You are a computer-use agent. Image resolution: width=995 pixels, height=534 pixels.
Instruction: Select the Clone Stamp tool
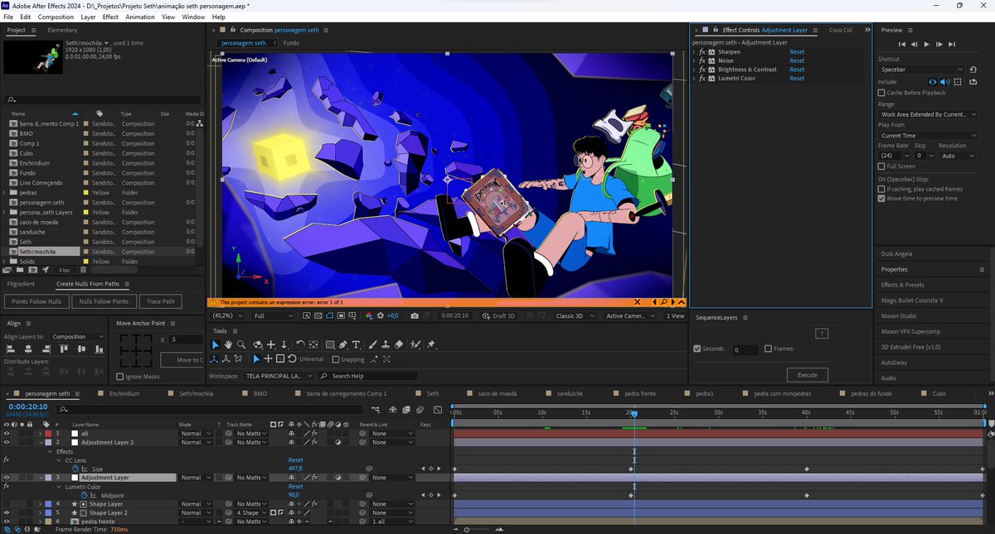tap(386, 344)
